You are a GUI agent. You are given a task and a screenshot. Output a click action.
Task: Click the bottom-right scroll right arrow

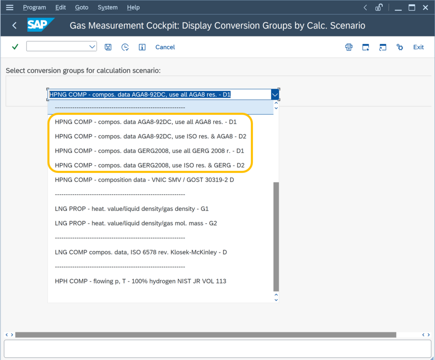pyautogui.click(x=428, y=335)
